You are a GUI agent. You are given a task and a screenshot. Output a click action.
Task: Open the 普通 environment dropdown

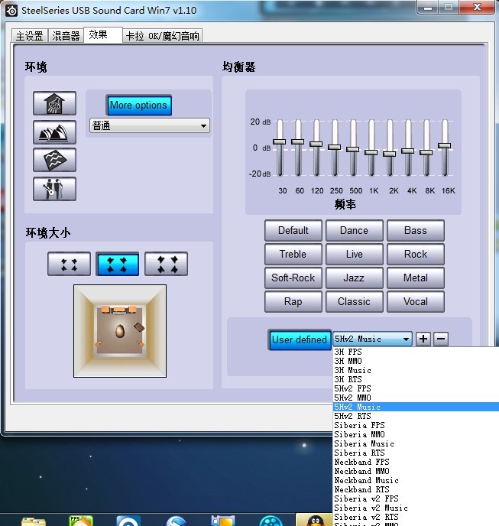click(150, 126)
